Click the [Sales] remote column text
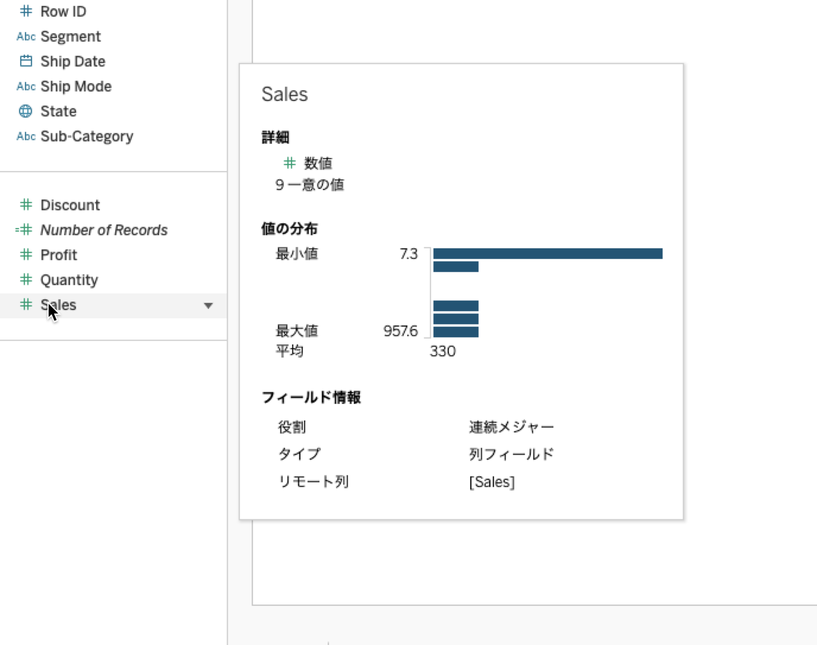The height and width of the screenshot is (645, 817). pos(492,482)
